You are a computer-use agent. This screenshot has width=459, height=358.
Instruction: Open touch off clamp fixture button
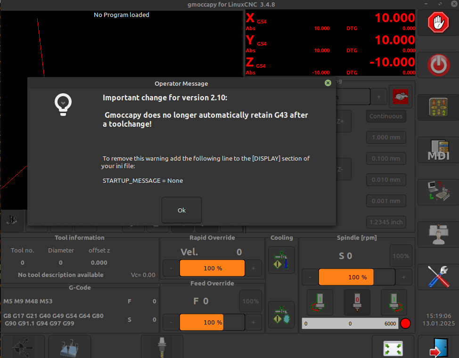[x=70, y=347]
